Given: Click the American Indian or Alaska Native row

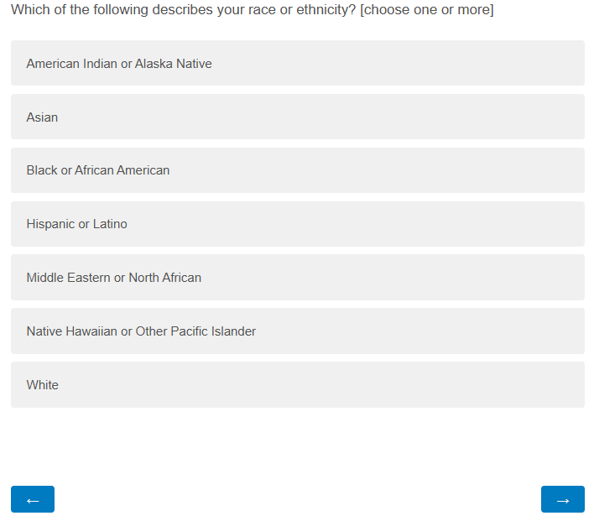Looking at the screenshot, I should [297, 64].
